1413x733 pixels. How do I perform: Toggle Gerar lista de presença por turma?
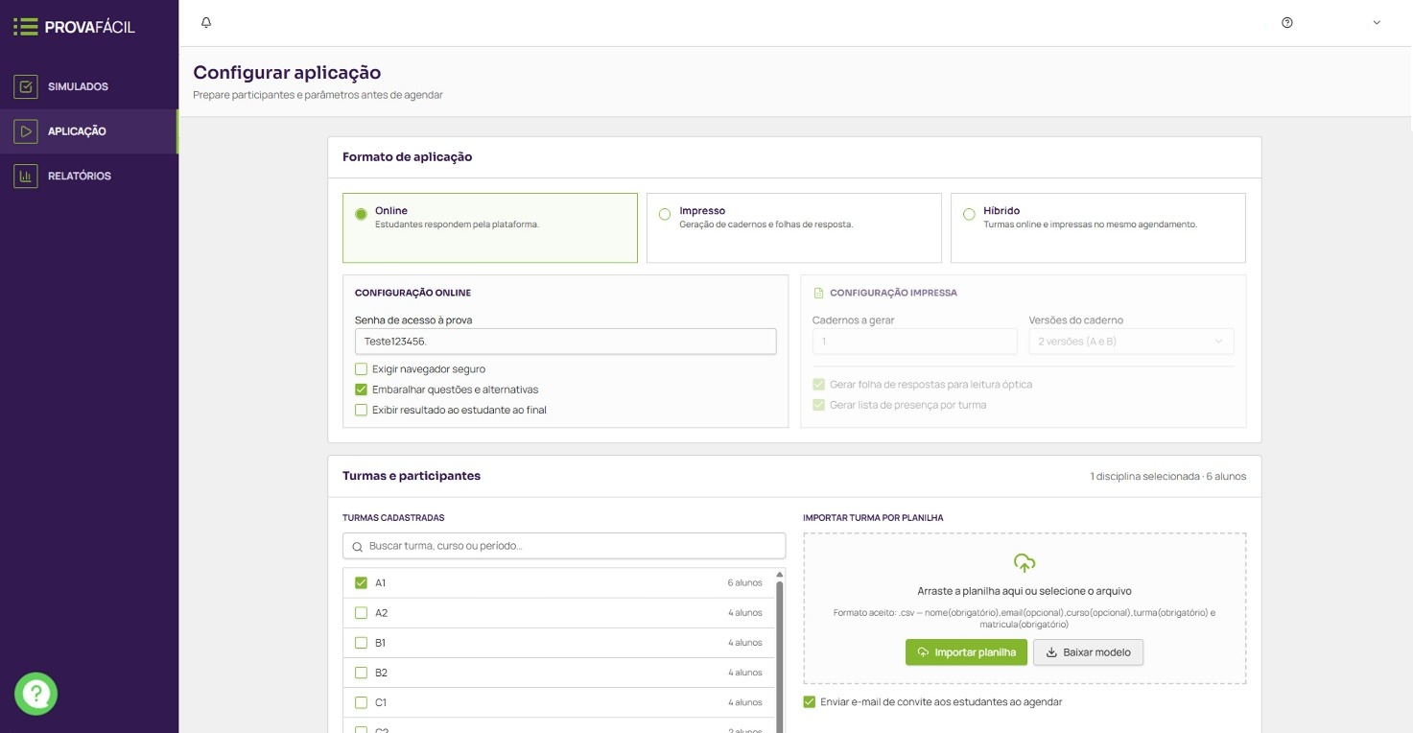tap(818, 405)
